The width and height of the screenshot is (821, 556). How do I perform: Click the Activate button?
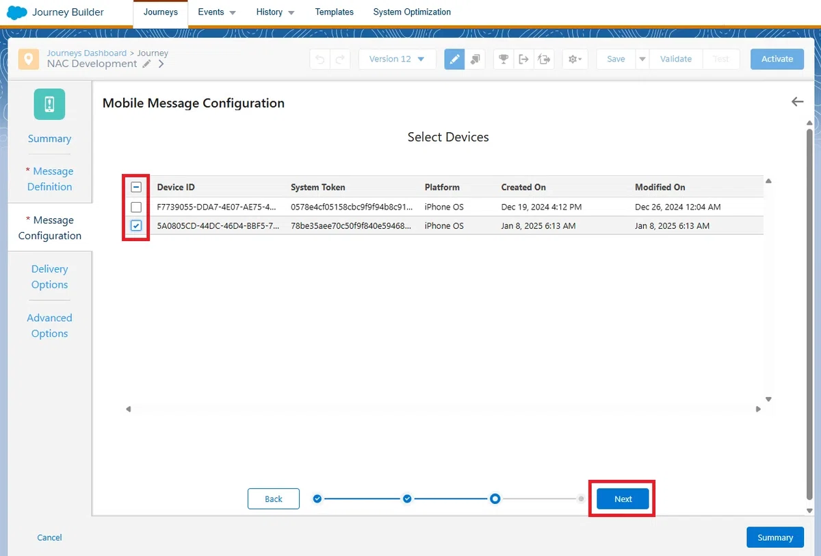click(777, 59)
